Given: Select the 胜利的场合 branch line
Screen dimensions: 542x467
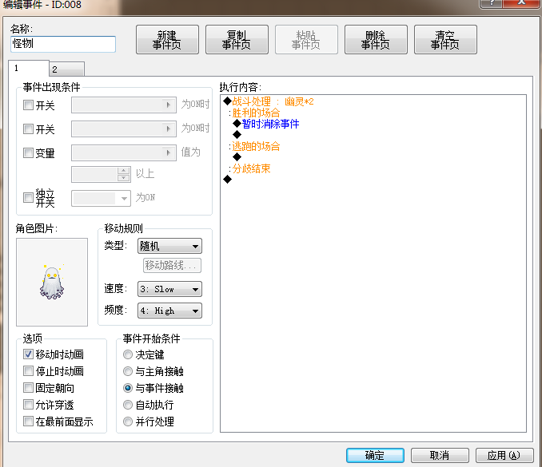Looking at the screenshot, I should point(254,113).
